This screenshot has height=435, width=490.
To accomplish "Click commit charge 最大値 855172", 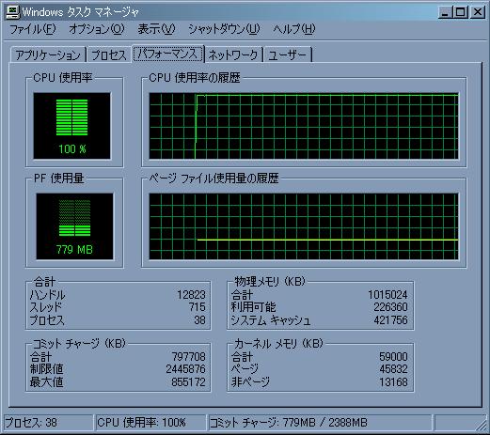I will pos(188,382).
